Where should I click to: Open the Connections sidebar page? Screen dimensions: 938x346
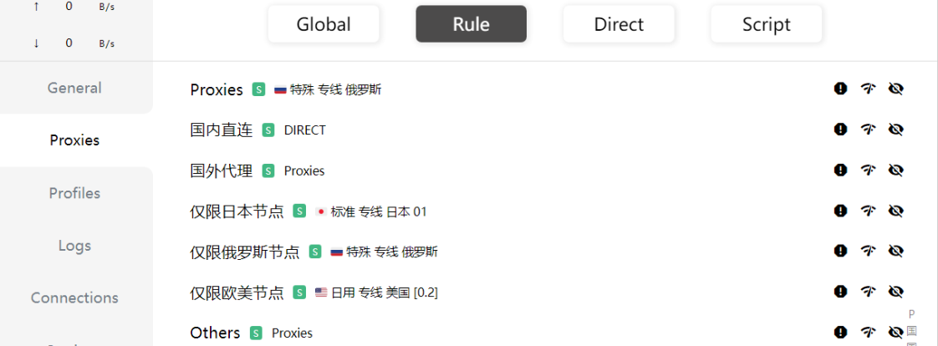pos(74,298)
